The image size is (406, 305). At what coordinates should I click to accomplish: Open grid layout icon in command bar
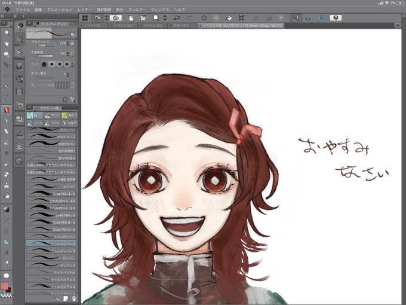point(85,18)
